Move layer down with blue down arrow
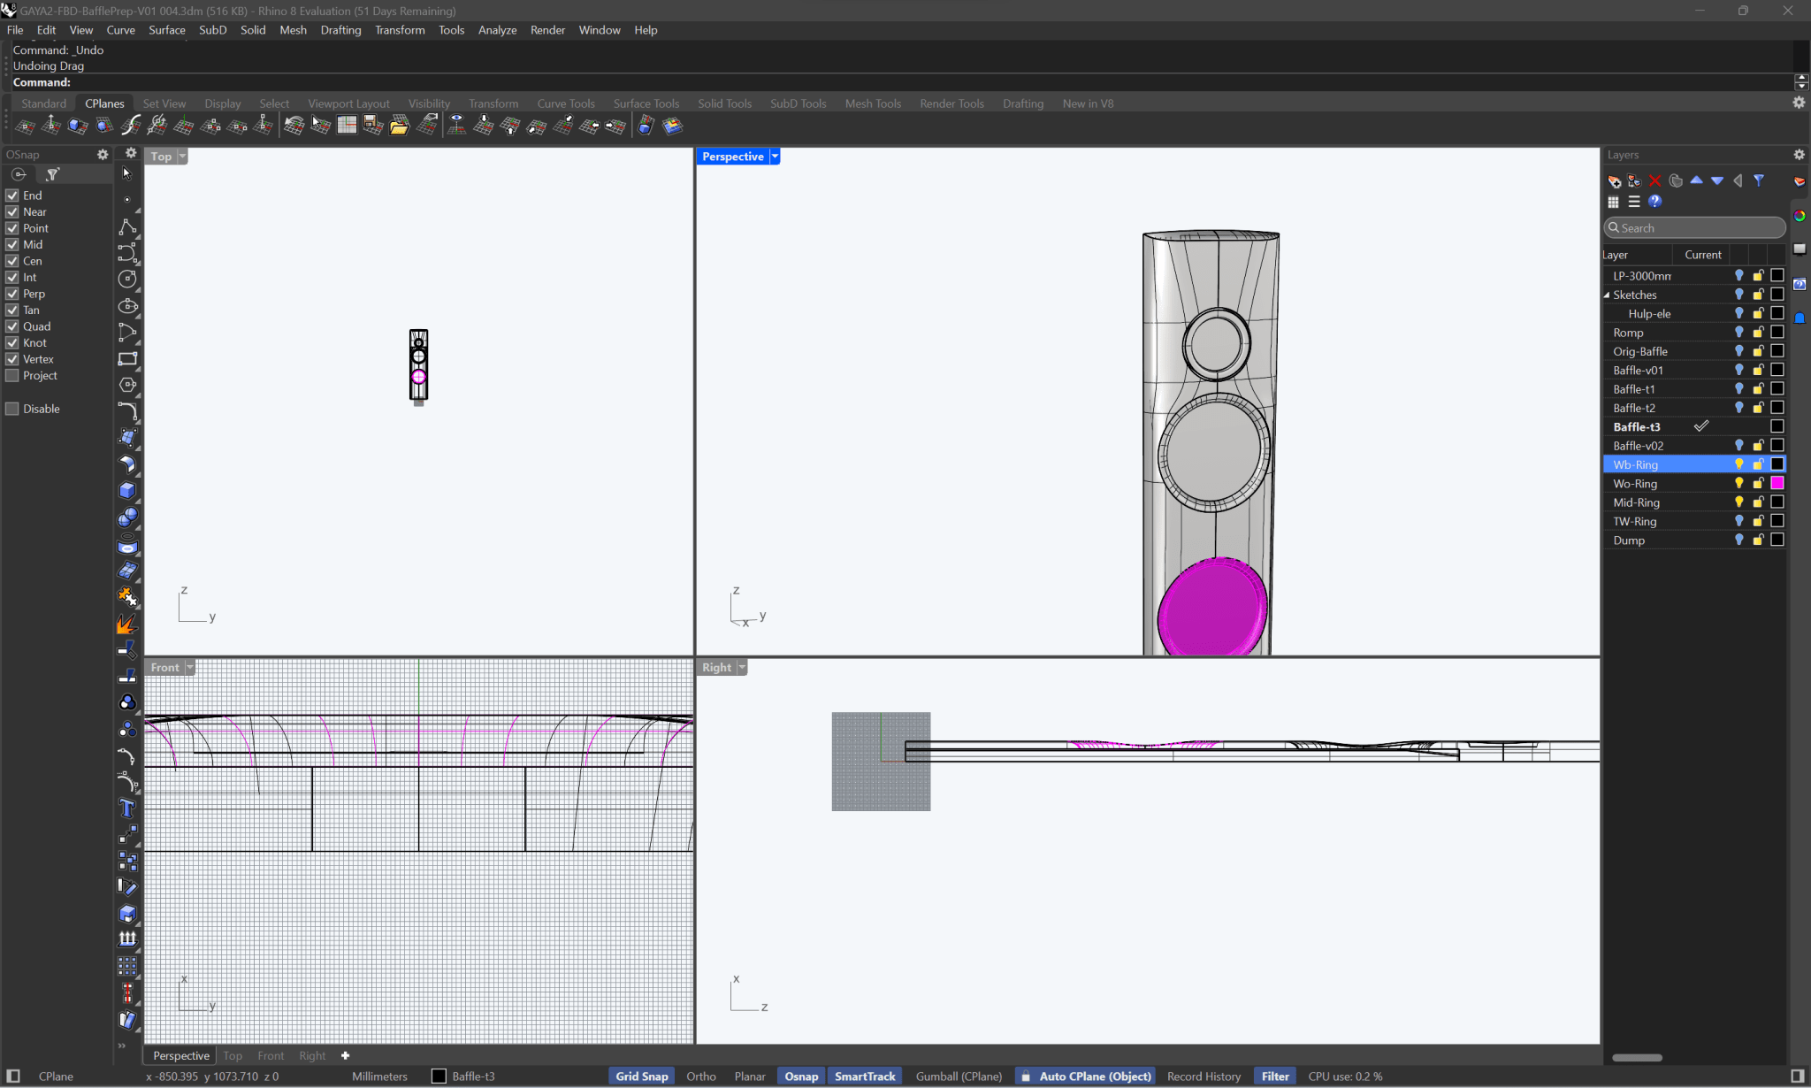 (1717, 180)
